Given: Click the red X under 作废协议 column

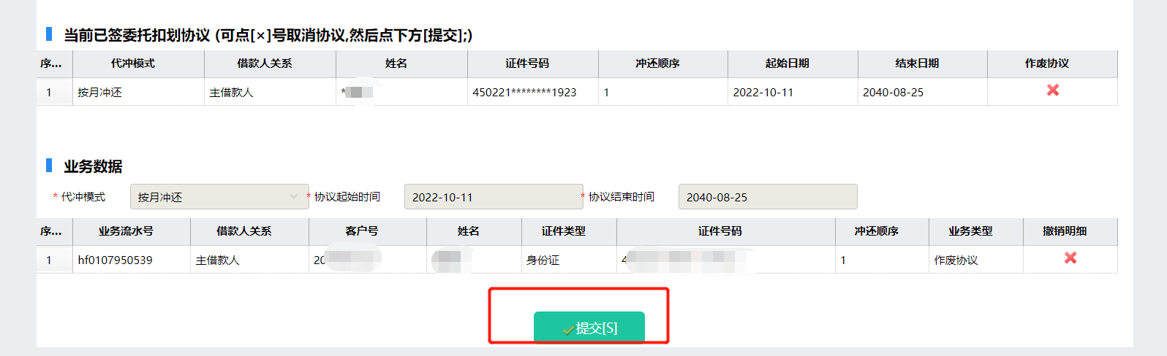Looking at the screenshot, I should tap(1052, 90).
